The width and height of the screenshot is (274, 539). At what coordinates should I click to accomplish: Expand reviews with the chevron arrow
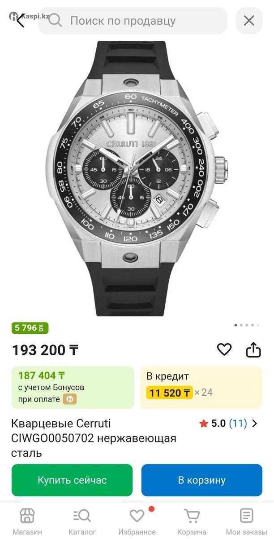point(255,423)
